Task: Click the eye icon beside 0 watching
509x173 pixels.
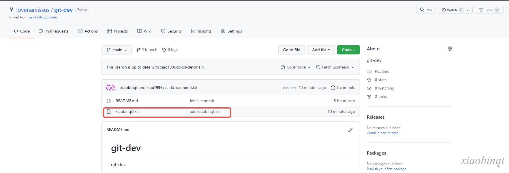Action: point(369,88)
